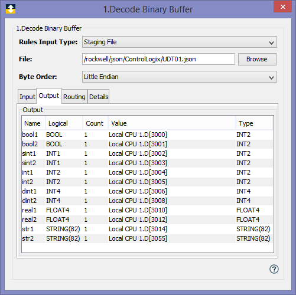
Task: Click the help question mark icon
Action: tap(274, 269)
